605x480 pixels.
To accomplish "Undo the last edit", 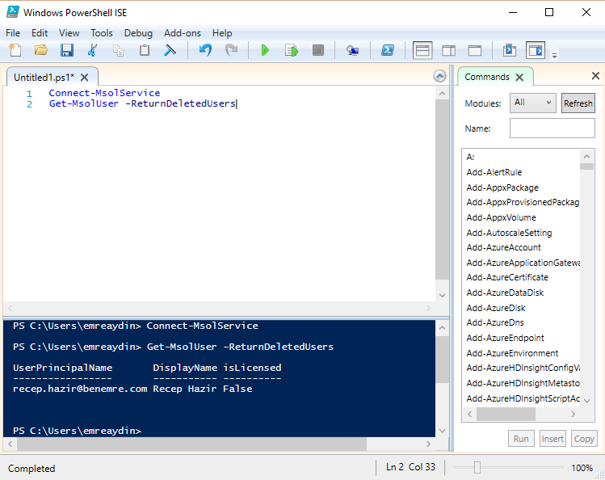I will tap(205, 50).
